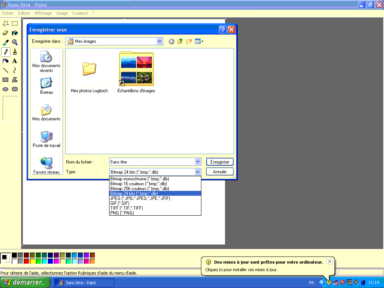The width and height of the screenshot is (384, 288).
Task: Select the Ellipse shape tool
Action: tap(6, 89)
